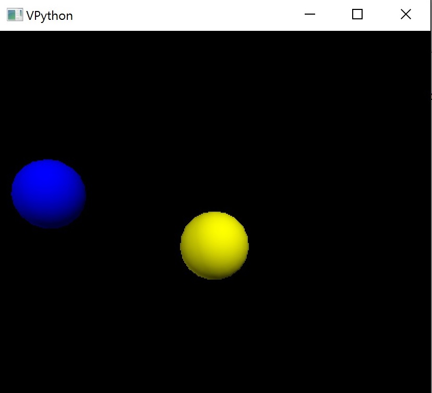The image size is (432, 393).
Task: Click the shaded lower edge of blue sphere
Action: pos(49,223)
